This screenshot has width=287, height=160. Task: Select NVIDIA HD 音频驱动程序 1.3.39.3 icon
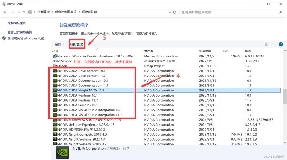(x=55, y=130)
